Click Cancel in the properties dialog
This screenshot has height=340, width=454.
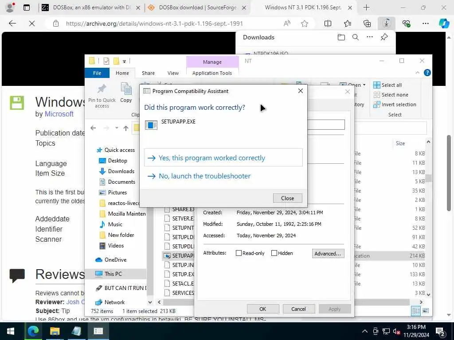click(298, 309)
